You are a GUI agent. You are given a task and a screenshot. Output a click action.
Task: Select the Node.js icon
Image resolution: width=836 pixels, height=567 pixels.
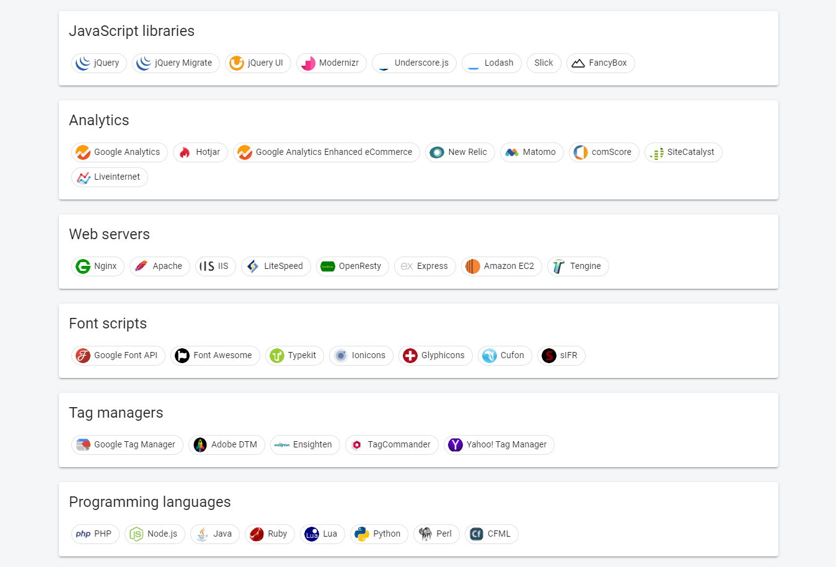(x=135, y=534)
